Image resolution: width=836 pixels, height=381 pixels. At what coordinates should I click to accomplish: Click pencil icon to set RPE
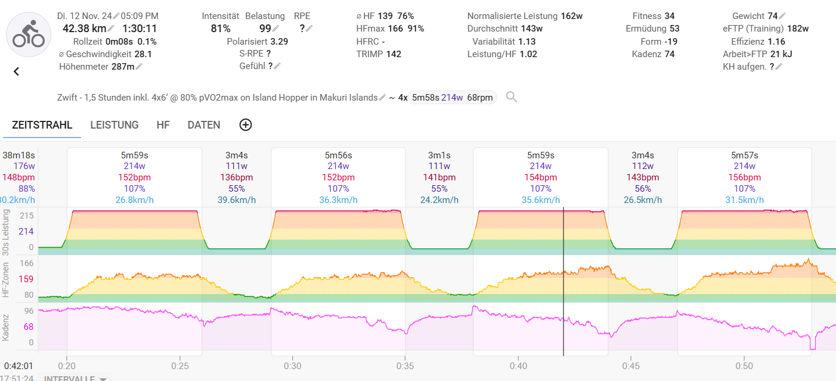309,29
